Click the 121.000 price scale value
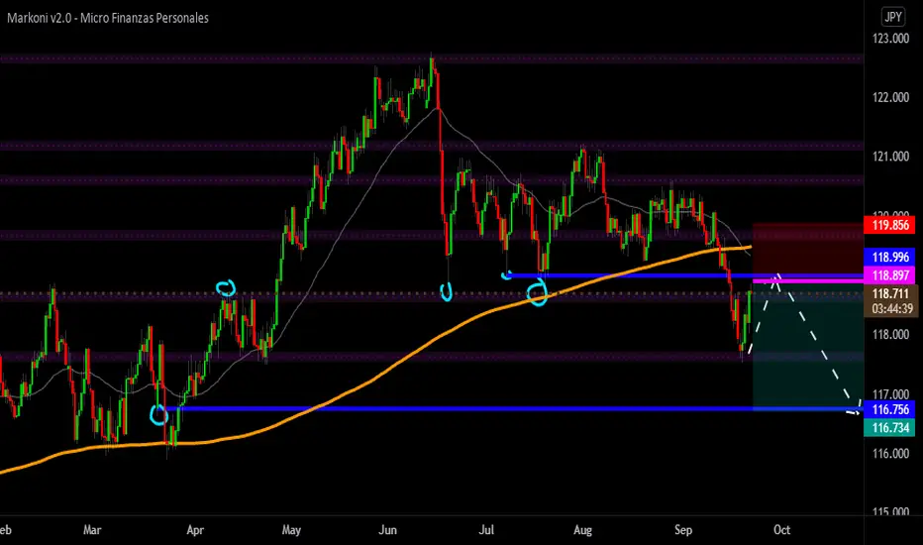The image size is (923, 545). click(890, 157)
